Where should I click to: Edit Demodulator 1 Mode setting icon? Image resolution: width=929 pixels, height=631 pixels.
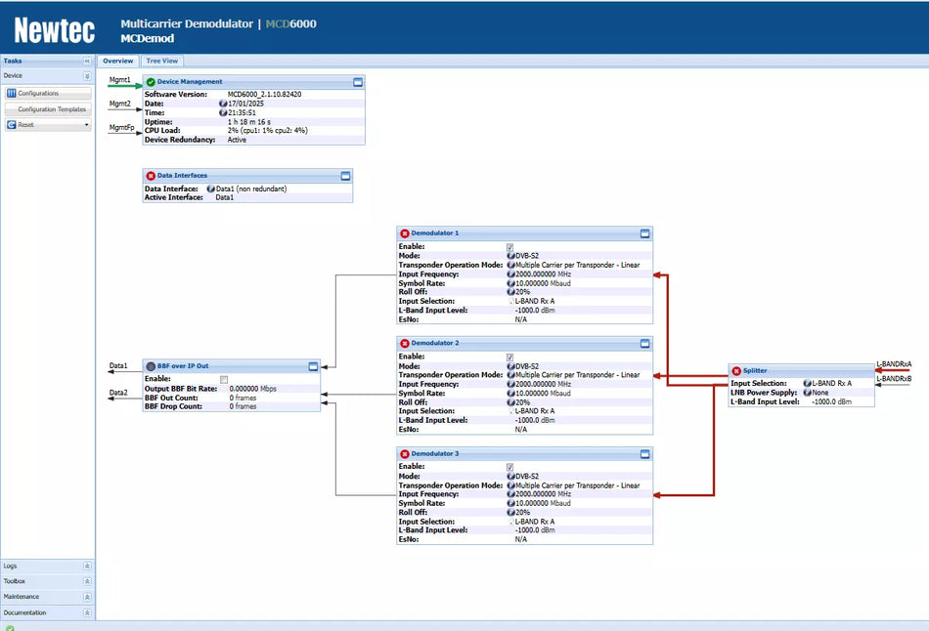pyautogui.click(x=510, y=256)
